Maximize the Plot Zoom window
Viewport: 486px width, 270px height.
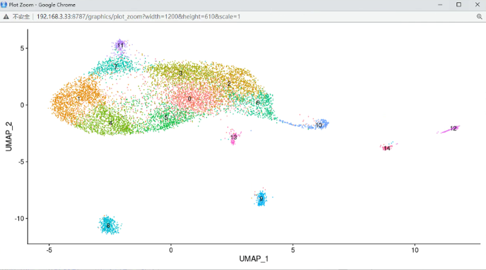click(x=458, y=4)
